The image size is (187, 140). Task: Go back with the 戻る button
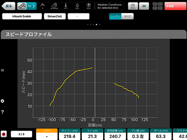point(9,6)
